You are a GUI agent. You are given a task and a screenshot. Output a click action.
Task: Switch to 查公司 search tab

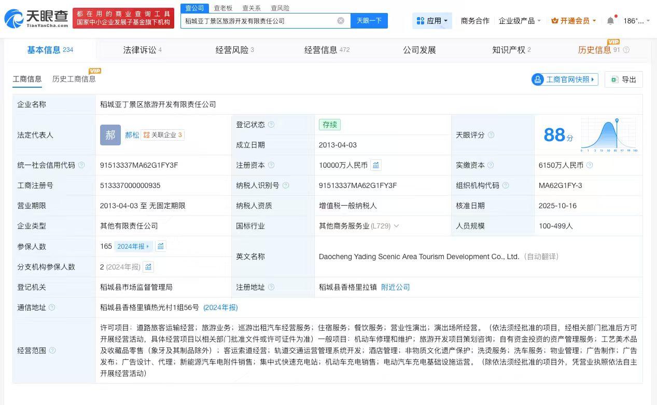(195, 8)
